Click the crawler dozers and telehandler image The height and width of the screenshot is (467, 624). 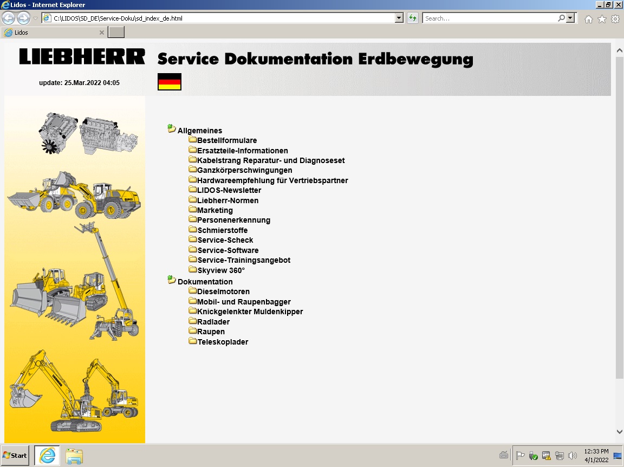coord(74,282)
